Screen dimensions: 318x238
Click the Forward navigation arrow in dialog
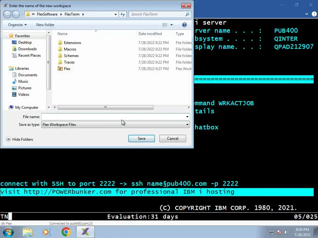(16, 14)
